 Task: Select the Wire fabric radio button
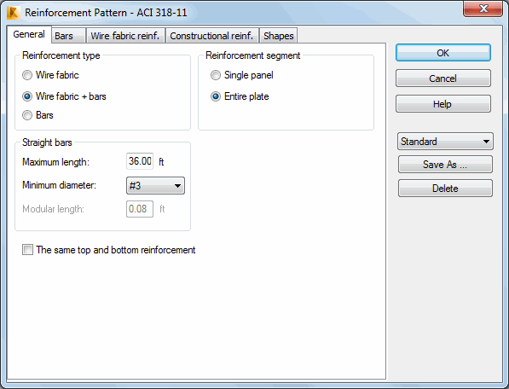pyautogui.click(x=27, y=75)
